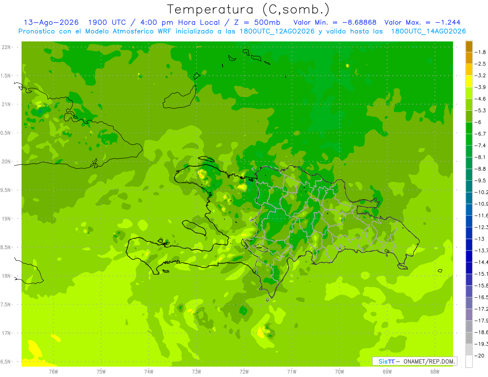Click the '74W' longitude label
This screenshot has width=488, height=377.
click(x=149, y=371)
